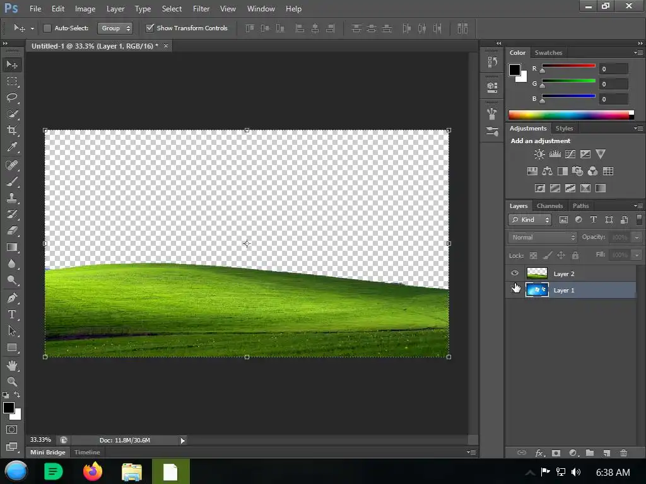
Task: Click the delete layer trash icon
Action: pyautogui.click(x=623, y=452)
